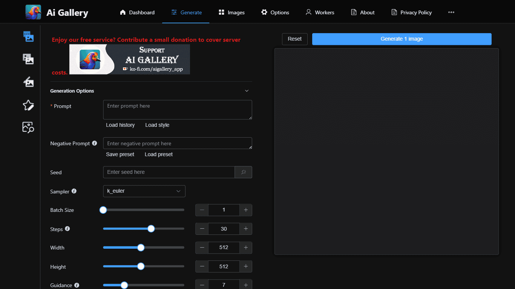Viewport: 515px width, 289px height.
Task: Focus the Negative Prompt text area
Action: click(178, 143)
